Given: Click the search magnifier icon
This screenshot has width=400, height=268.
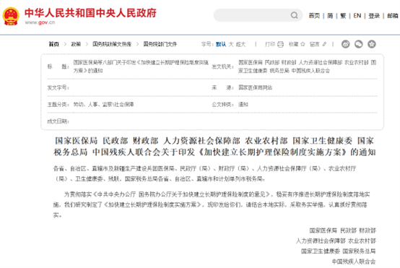Looking at the screenshot, I should coord(294,15).
